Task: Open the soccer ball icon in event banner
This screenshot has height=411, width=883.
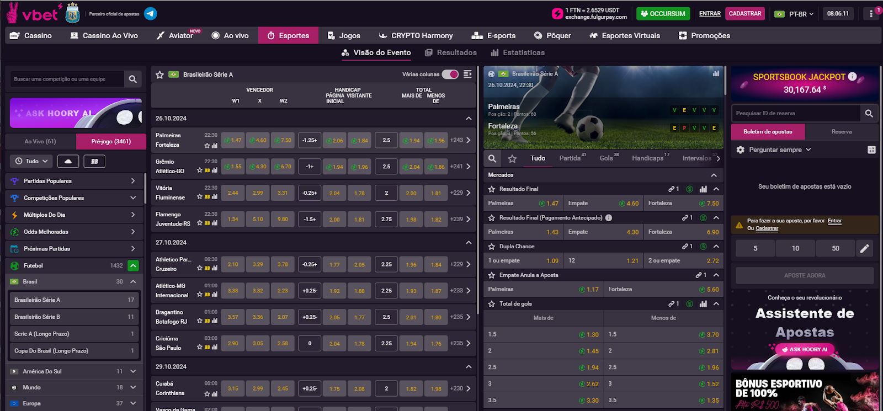Action: [492, 73]
